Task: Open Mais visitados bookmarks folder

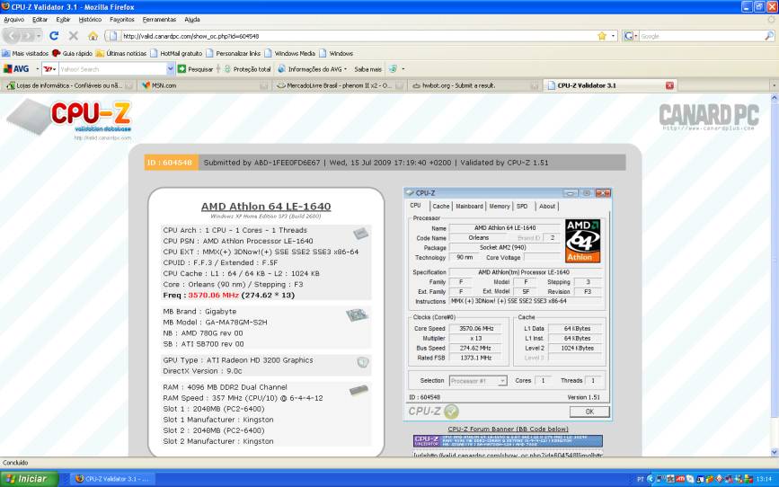Action: point(25,53)
